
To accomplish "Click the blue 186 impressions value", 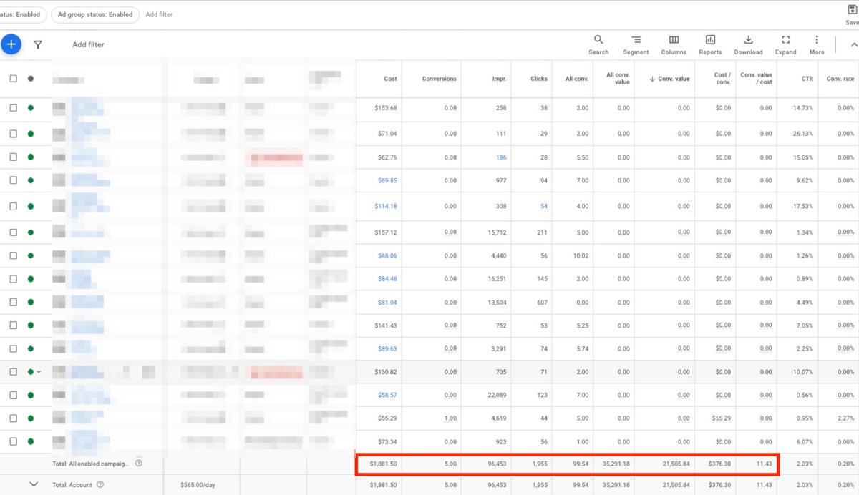I will (500, 157).
